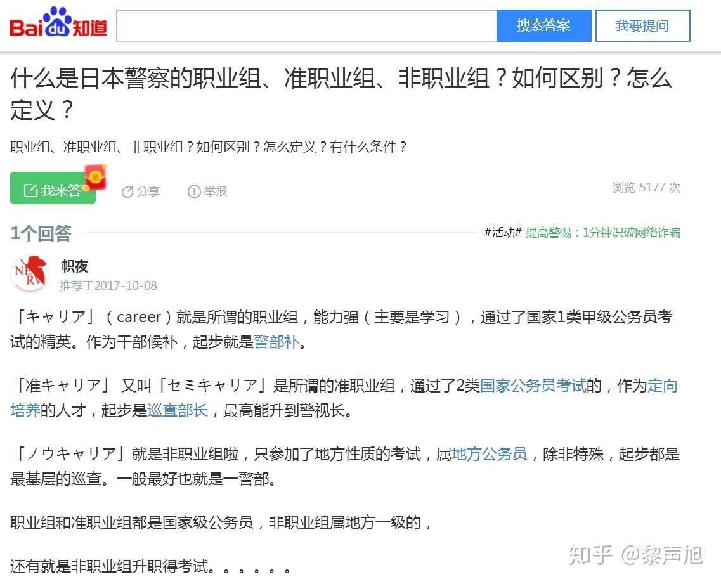Screen dimensions: 721x584
Task: Open the 定向培养 hyperlink
Action: tap(662, 386)
